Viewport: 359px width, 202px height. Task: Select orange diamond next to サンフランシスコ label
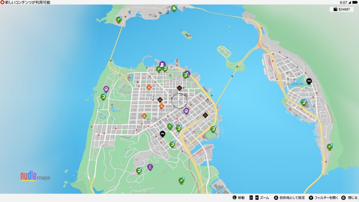click(x=144, y=116)
